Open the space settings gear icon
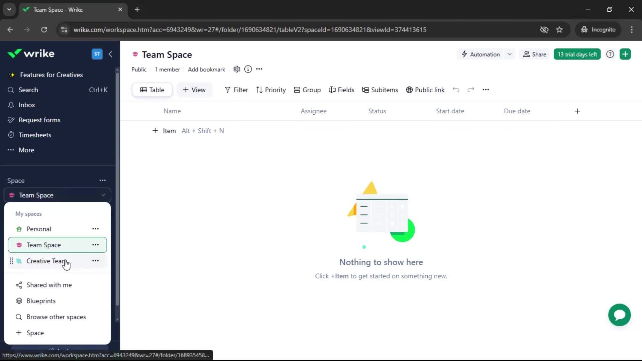The image size is (642, 361). tap(237, 69)
